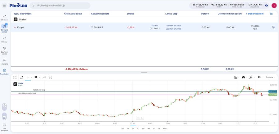The width and height of the screenshot is (279, 134).
Task: Open candlestick chart type icon
Action: coord(243,77)
